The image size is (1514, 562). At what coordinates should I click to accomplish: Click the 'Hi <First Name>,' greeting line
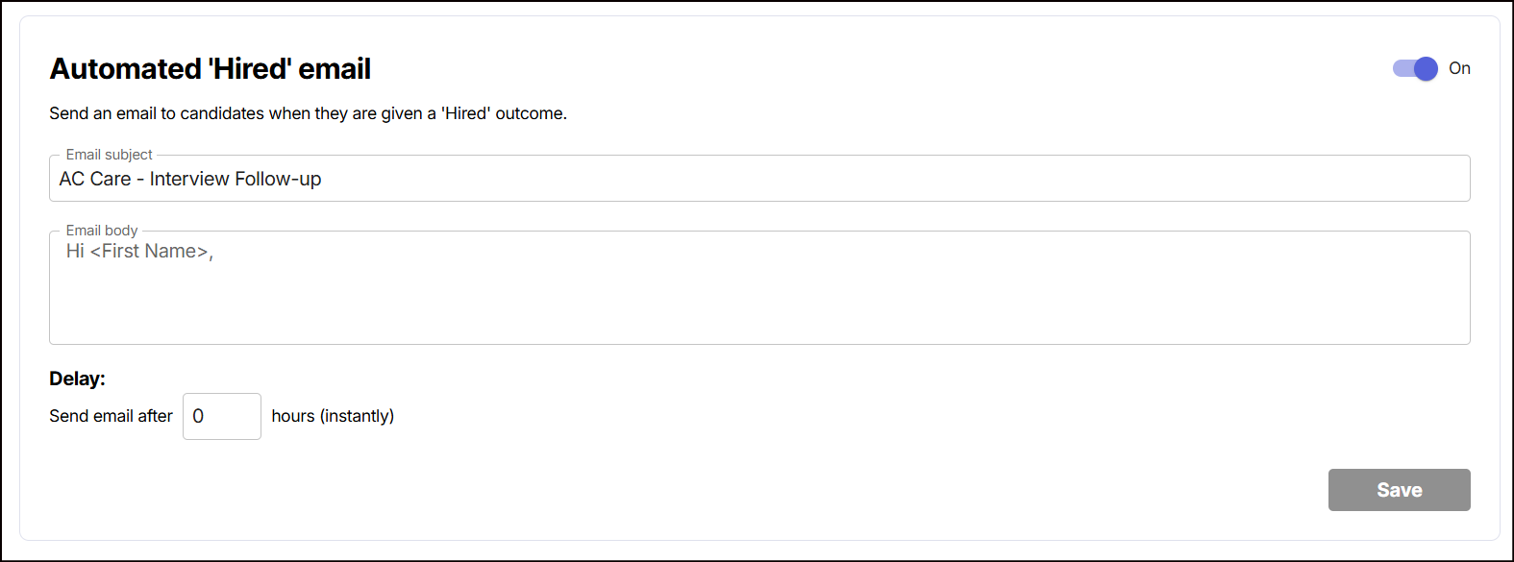[x=139, y=251]
